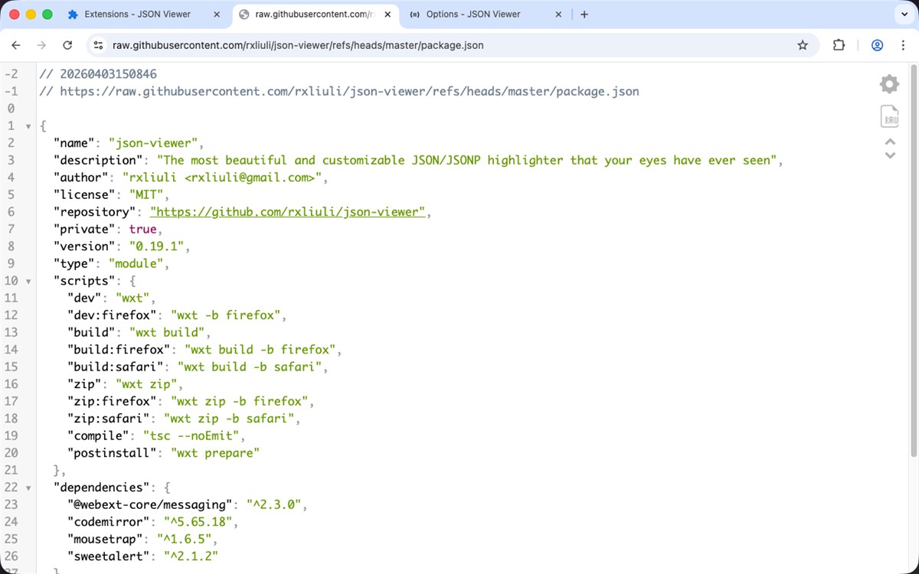The image size is (919, 574).
Task: Close the raw.githubusercontent.com tab
Action: coord(386,15)
